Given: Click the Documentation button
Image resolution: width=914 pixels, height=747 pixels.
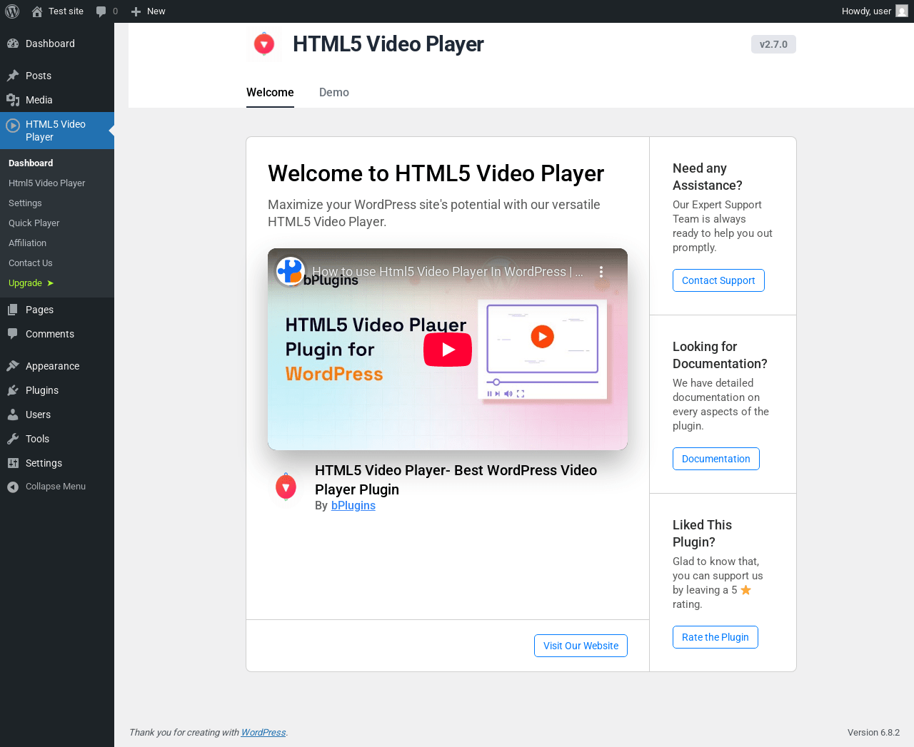Looking at the screenshot, I should click(716, 459).
